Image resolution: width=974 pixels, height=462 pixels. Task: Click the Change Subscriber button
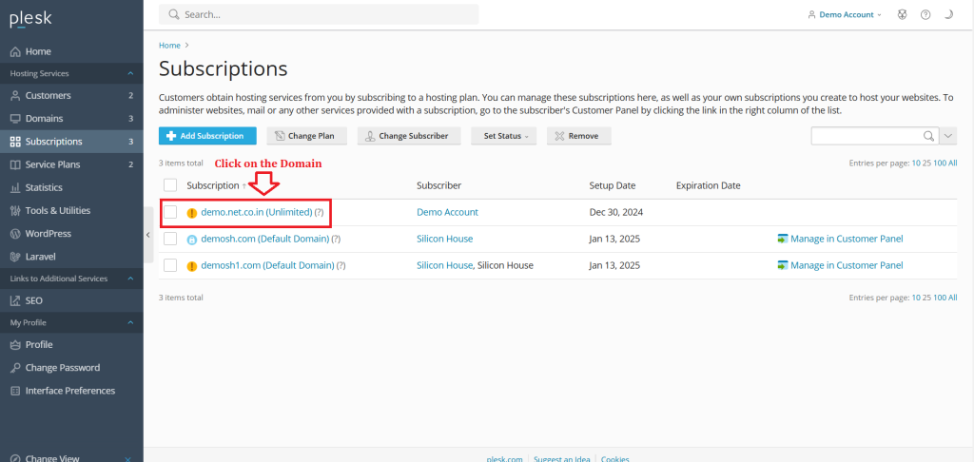coord(409,136)
